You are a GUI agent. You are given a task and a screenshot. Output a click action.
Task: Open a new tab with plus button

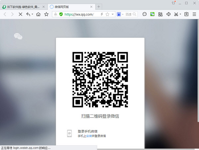coord(99,7)
